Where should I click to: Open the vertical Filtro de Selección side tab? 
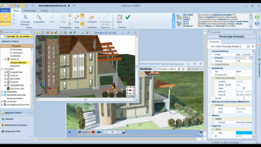click(259, 68)
